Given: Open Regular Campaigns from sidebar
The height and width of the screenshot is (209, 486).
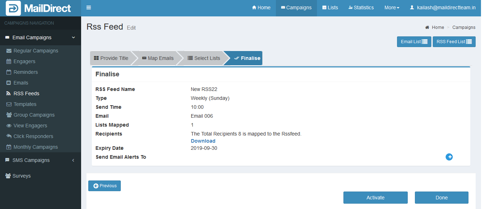Looking at the screenshot, I should click(x=35, y=51).
